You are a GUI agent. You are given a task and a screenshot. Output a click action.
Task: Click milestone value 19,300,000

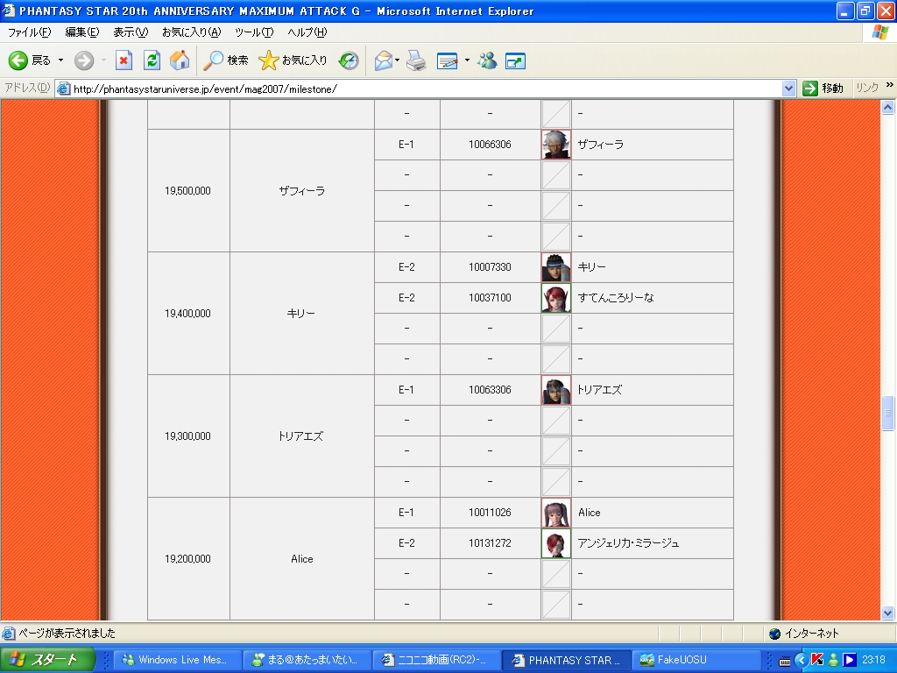[187, 436]
